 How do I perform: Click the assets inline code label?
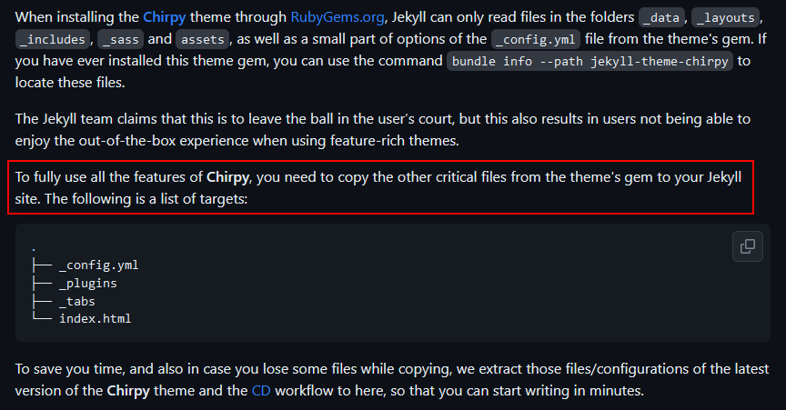pyautogui.click(x=203, y=39)
